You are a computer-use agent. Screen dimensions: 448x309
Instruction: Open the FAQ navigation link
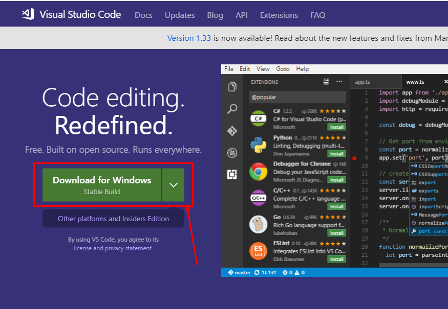(x=318, y=15)
